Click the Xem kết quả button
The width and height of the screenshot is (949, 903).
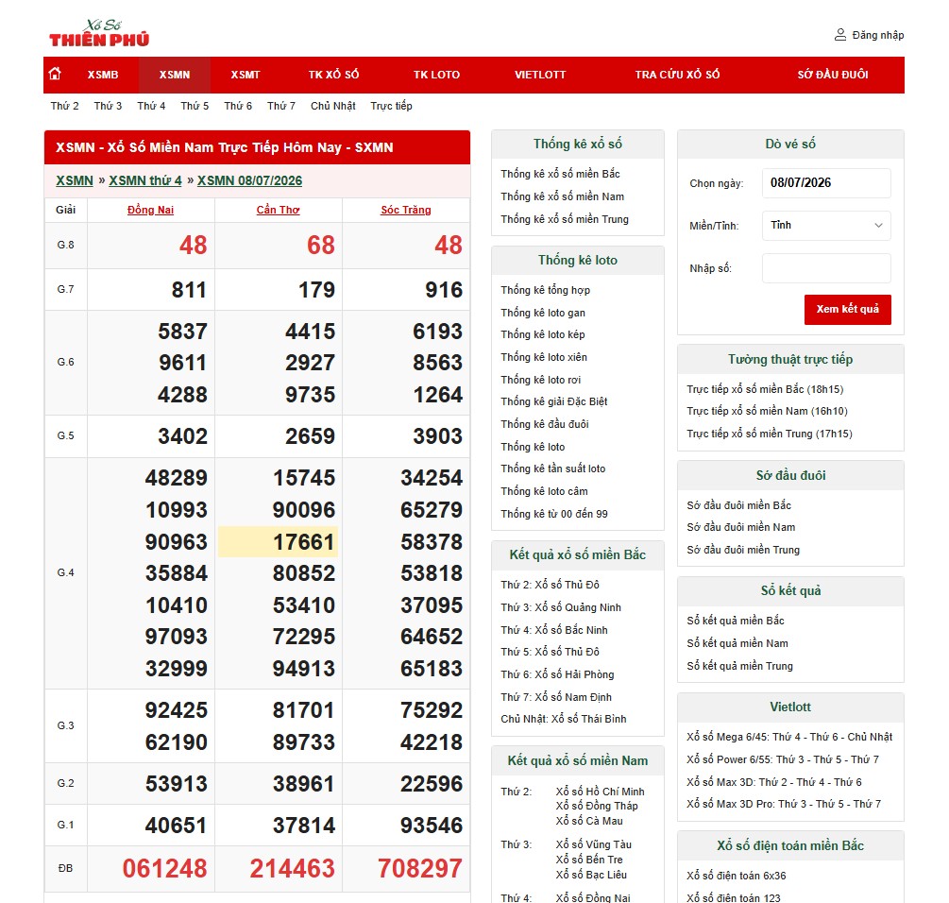coord(847,309)
